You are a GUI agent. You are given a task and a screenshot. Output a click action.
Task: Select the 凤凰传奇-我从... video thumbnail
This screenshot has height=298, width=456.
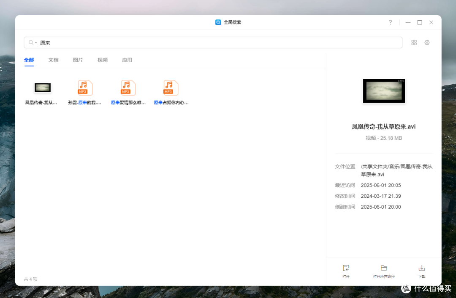pyautogui.click(x=43, y=88)
